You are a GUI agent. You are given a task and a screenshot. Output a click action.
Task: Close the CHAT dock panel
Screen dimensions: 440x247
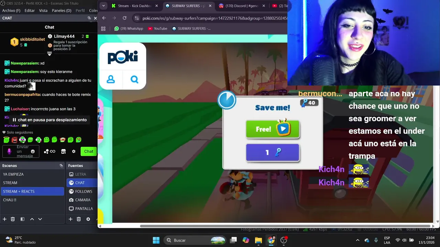(95, 18)
